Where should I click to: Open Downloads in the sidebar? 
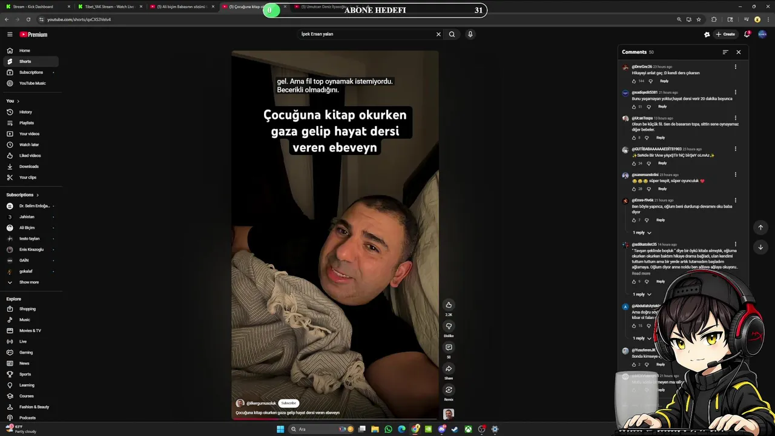click(x=30, y=167)
